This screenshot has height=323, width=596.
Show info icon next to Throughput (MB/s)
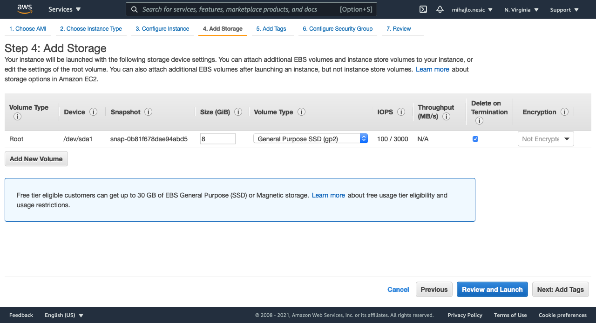[446, 117]
